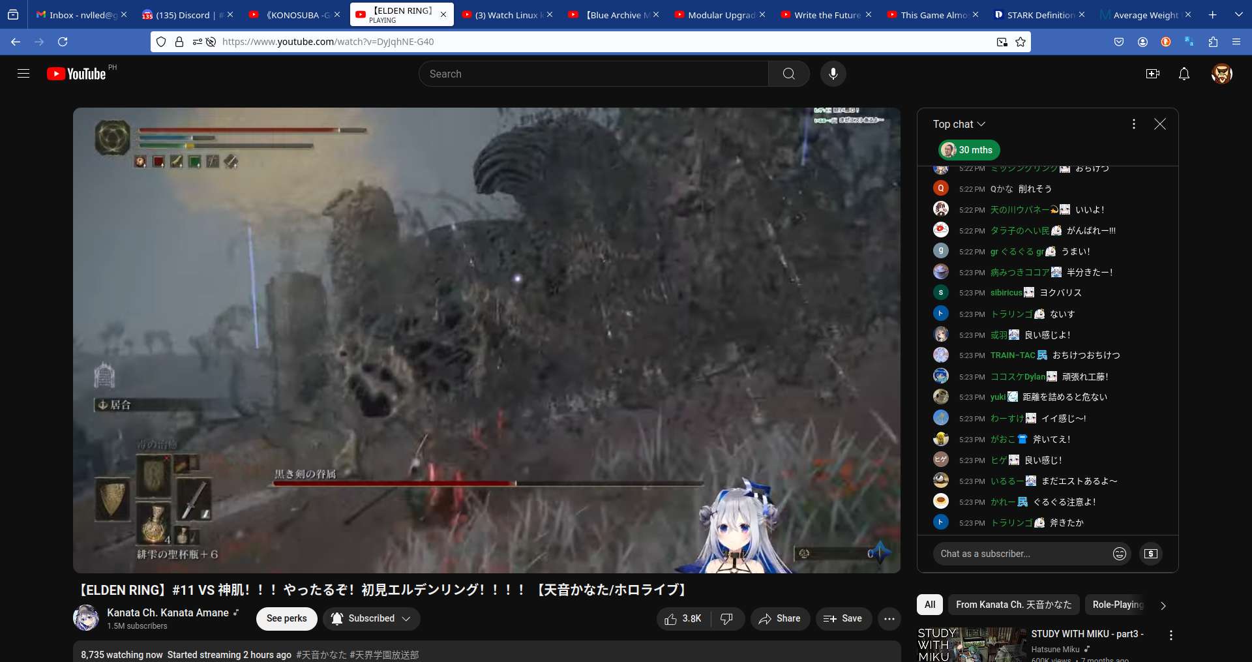Open the emoji picker in chat
Image resolution: width=1252 pixels, height=662 pixels.
pyautogui.click(x=1120, y=554)
